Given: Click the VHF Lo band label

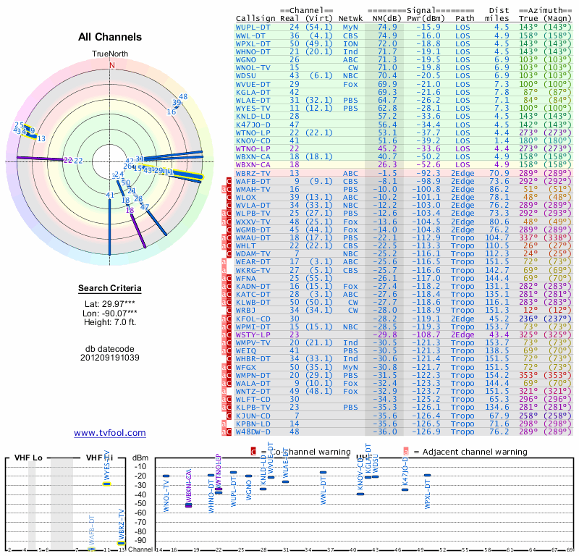Looking at the screenshot, I should 28,458.
